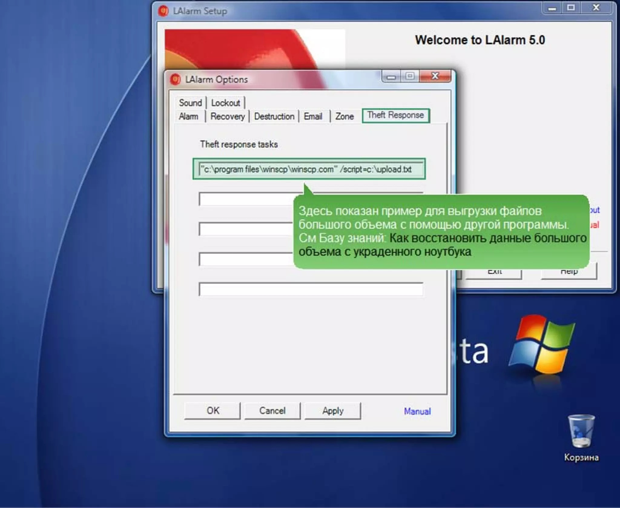Open the blue Manual link
Viewport: 620px width, 508px height.
point(417,411)
